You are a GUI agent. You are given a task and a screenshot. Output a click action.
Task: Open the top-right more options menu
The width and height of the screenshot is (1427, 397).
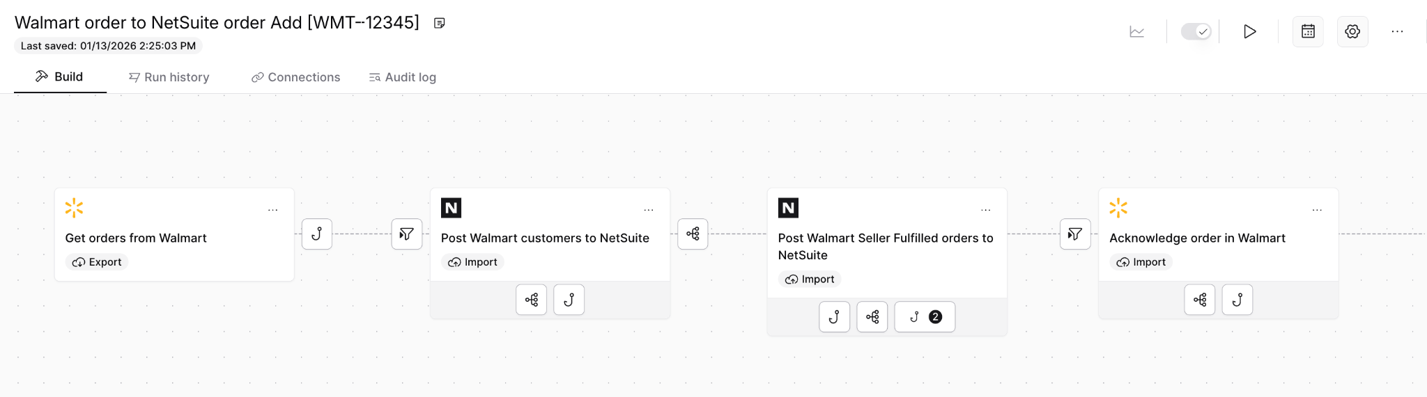tap(1397, 31)
